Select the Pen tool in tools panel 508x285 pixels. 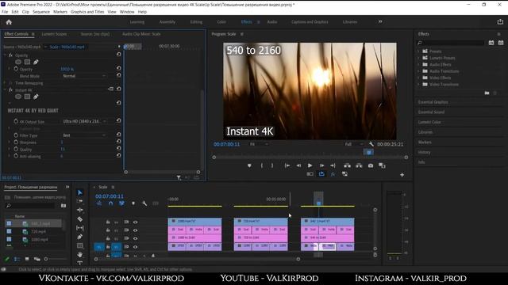[79, 237]
